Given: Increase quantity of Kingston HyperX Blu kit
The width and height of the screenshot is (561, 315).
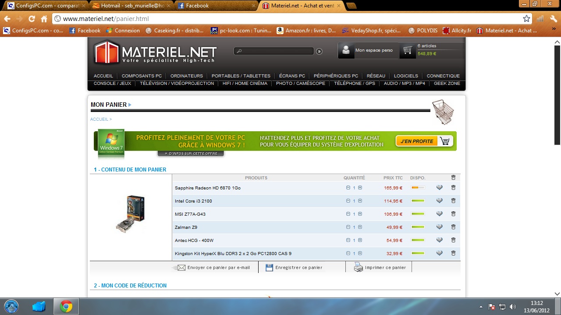Looking at the screenshot, I should pyautogui.click(x=360, y=253).
